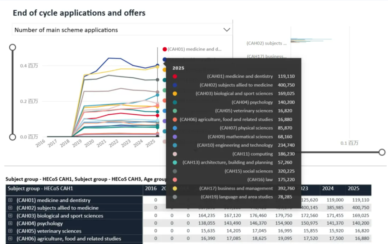Viewport: 388px width, 244px height.
Task: Click the bottom handle of the vertical zoom slider
Action: 13,137
